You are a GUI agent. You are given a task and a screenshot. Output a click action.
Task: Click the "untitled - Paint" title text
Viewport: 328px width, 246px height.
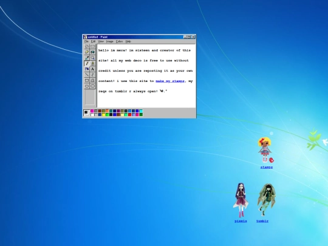98,37
